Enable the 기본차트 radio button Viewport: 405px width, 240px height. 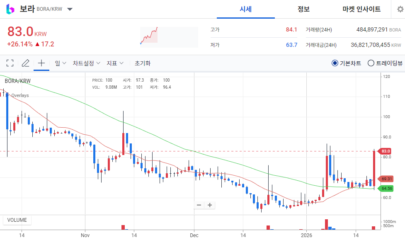pyautogui.click(x=335, y=63)
